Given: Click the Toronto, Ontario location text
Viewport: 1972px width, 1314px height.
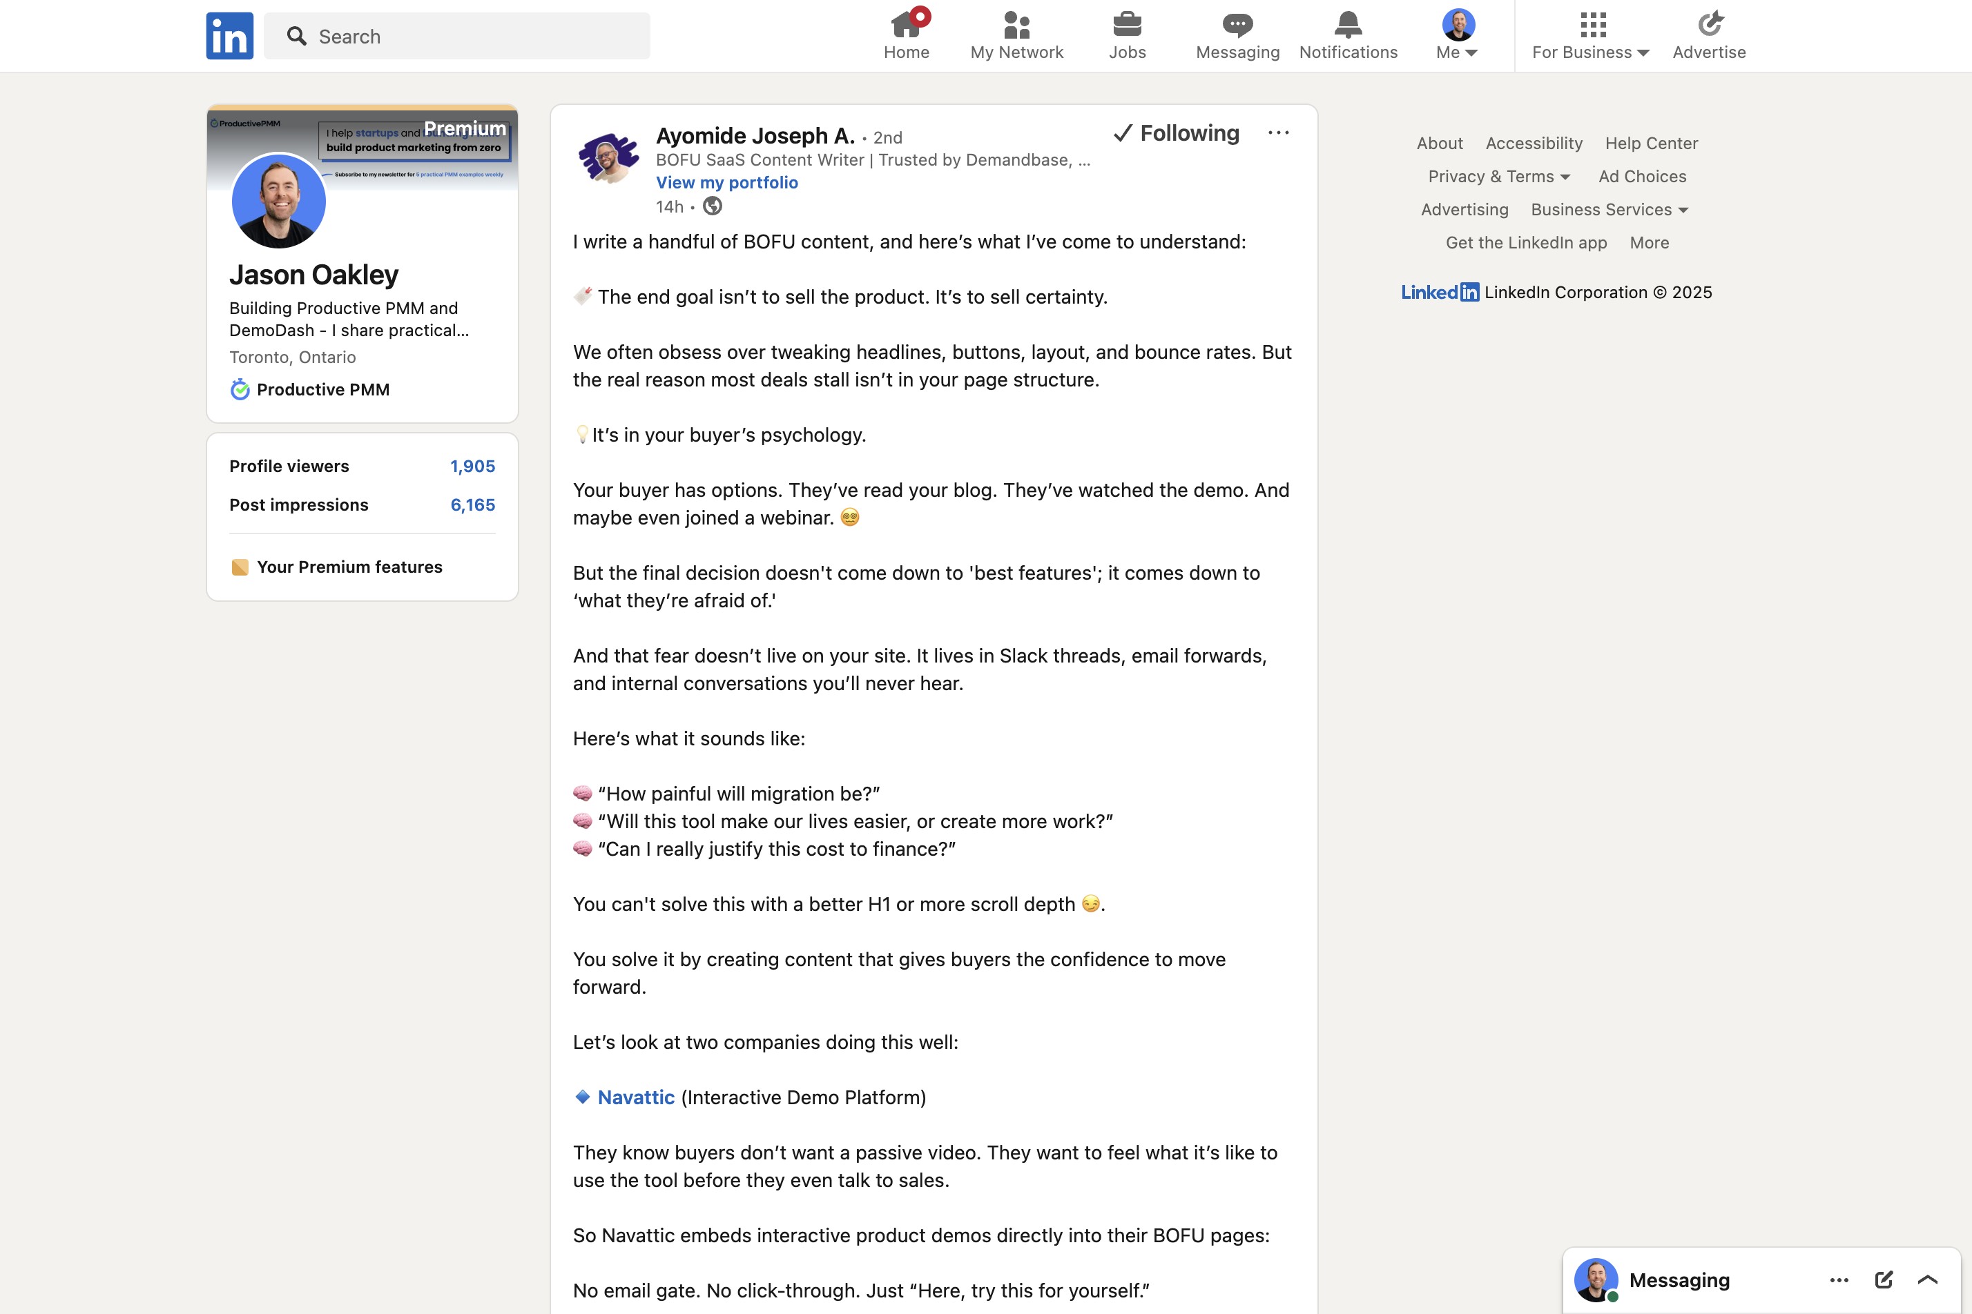Looking at the screenshot, I should coord(293,357).
